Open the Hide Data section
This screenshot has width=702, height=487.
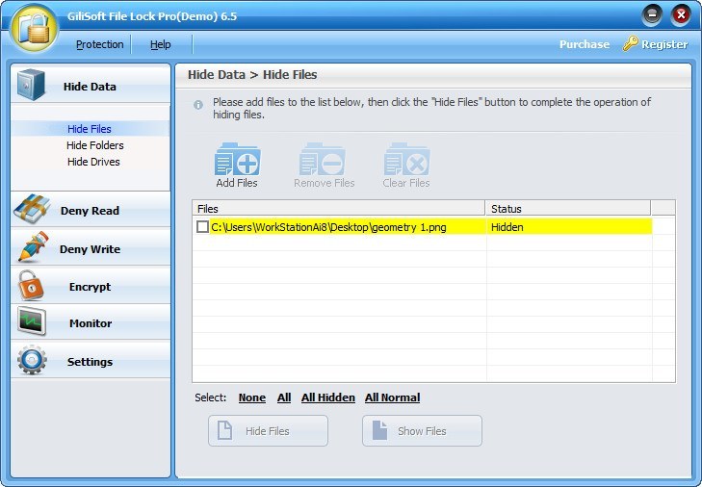pyautogui.click(x=90, y=85)
